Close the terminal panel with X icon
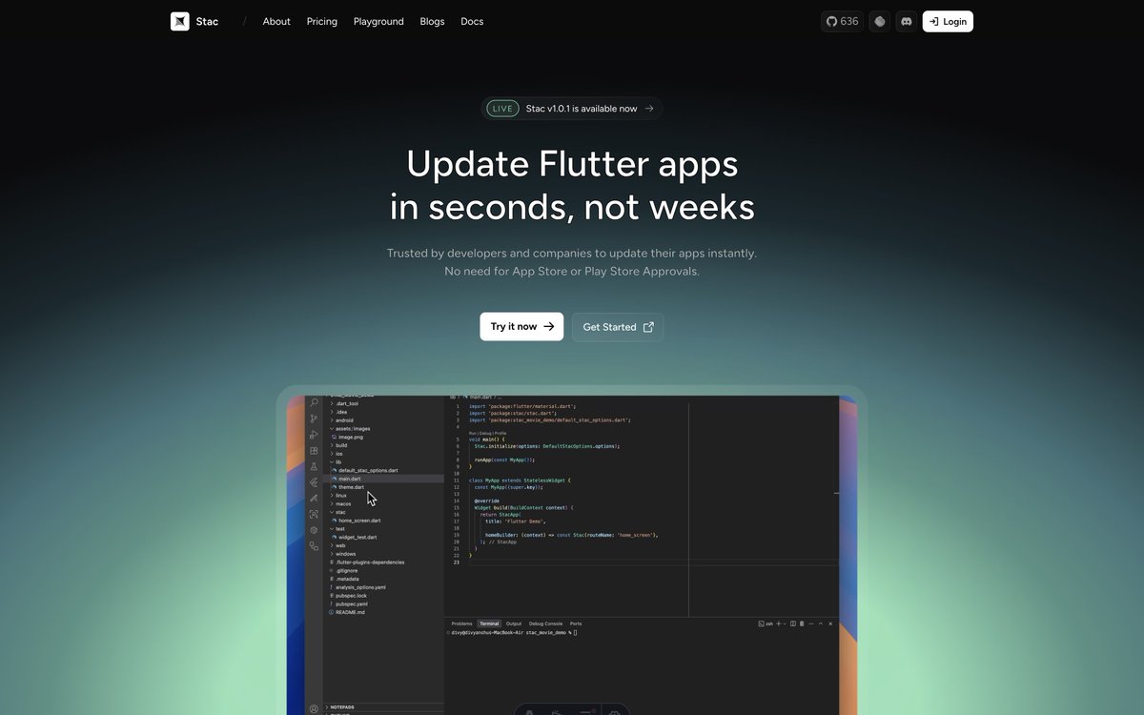 pos(830,623)
